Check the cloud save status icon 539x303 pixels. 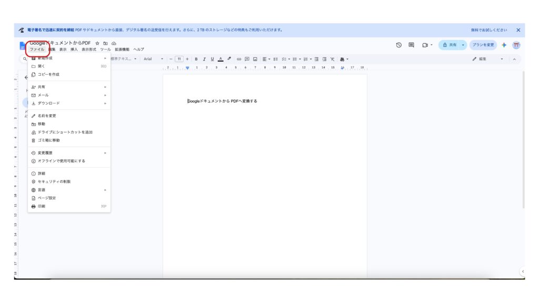coord(114,43)
